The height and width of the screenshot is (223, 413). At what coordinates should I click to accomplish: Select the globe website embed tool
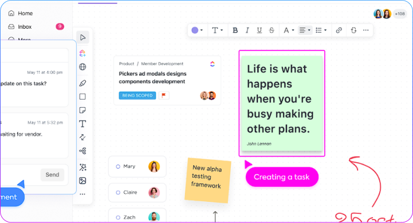coord(82,67)
